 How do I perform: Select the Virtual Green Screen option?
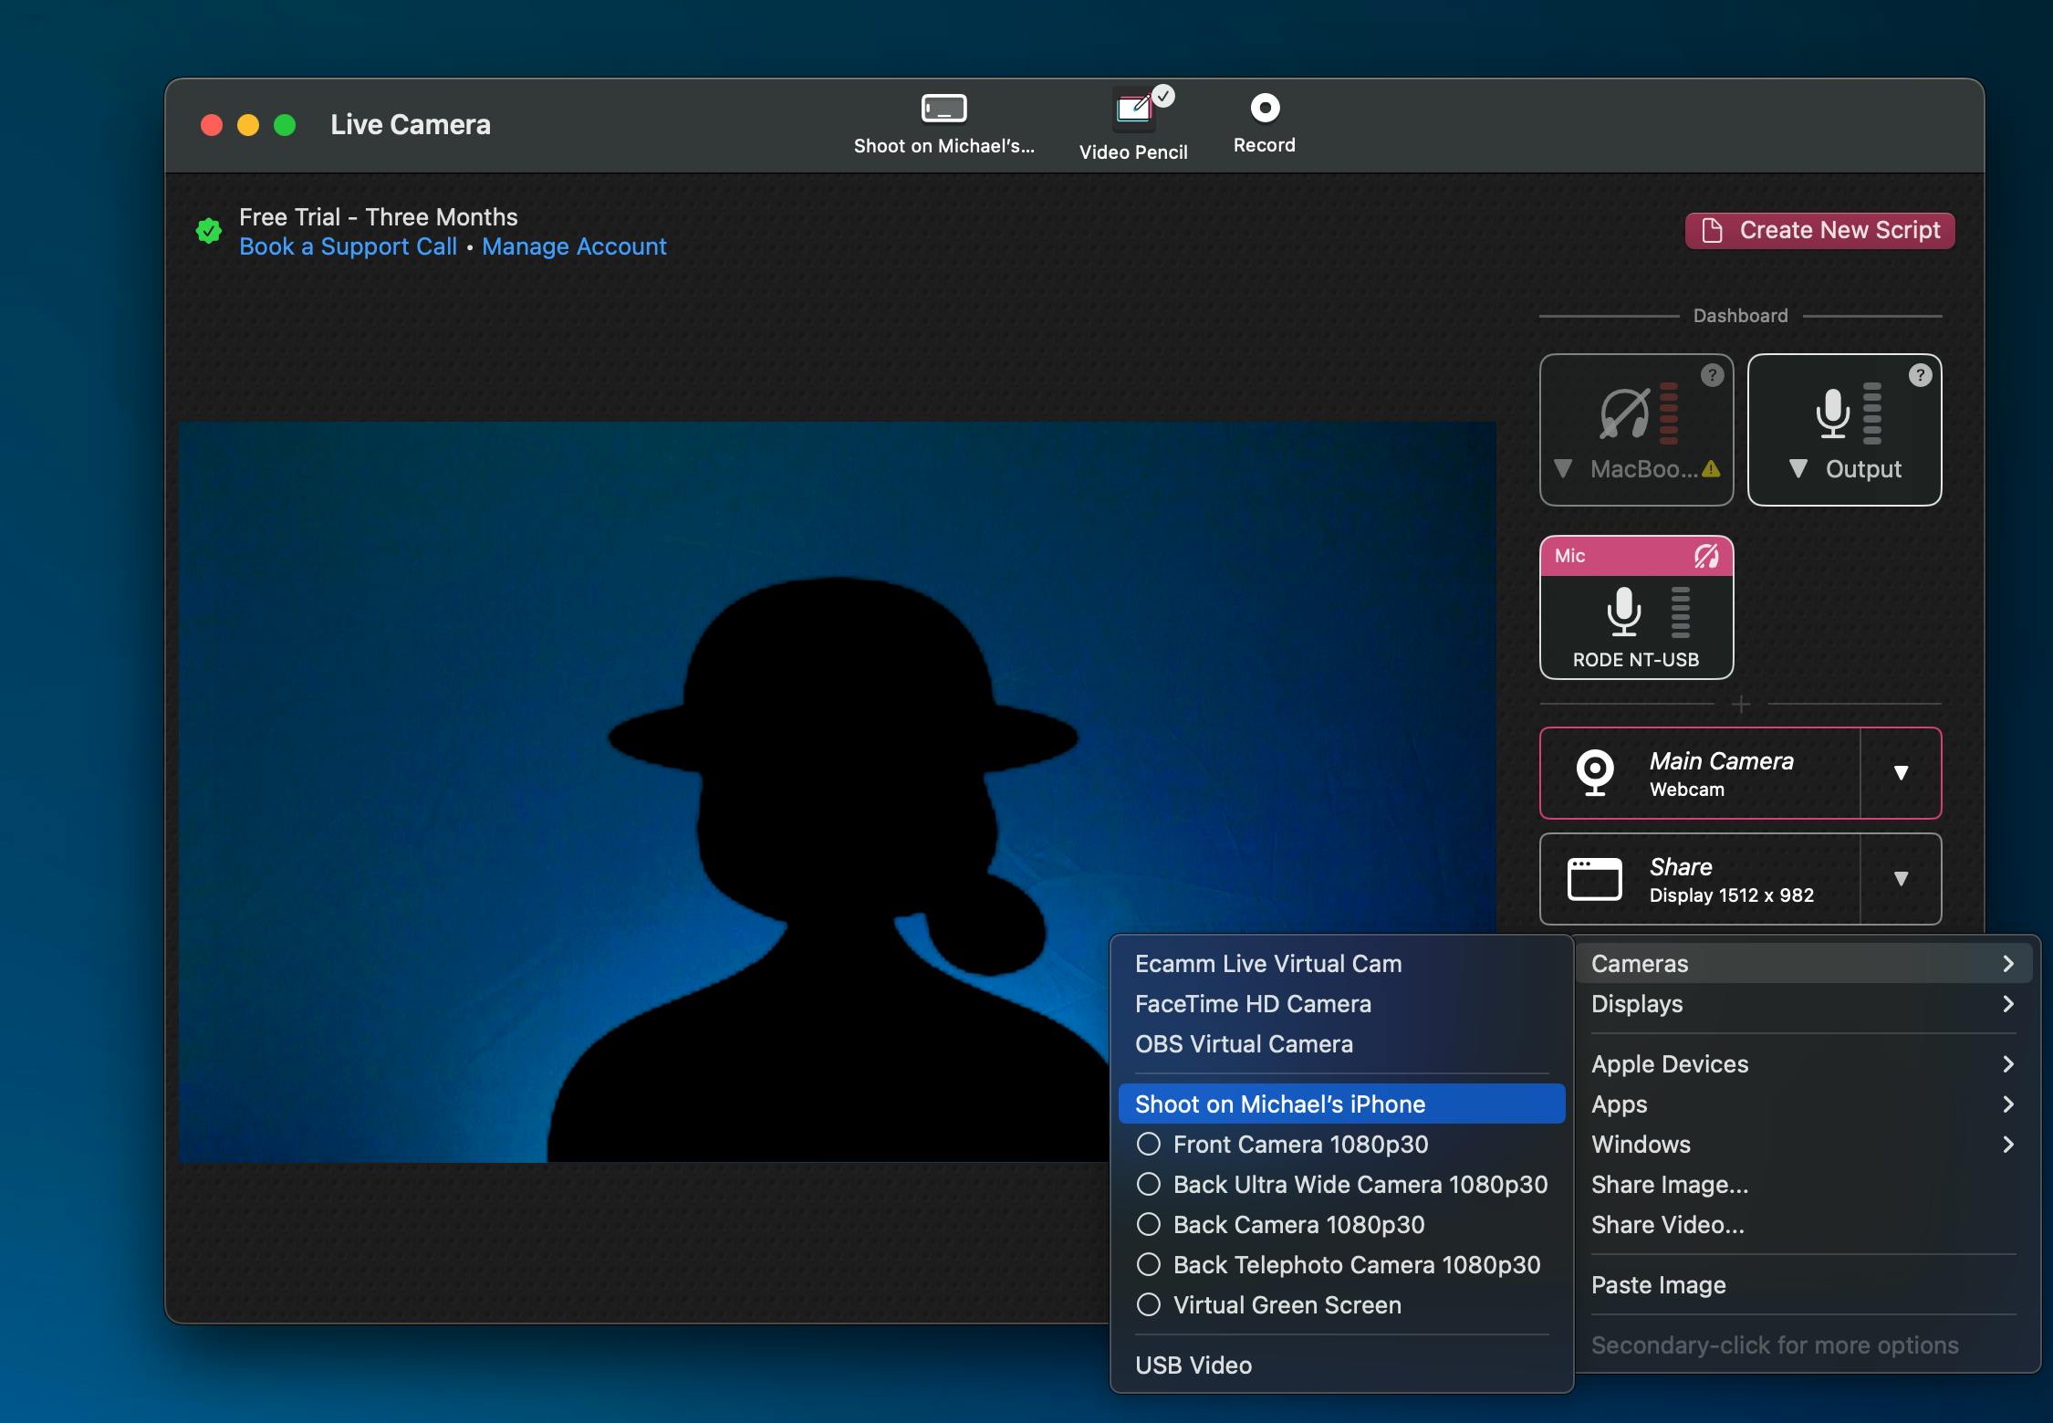click(1341, 1305)
